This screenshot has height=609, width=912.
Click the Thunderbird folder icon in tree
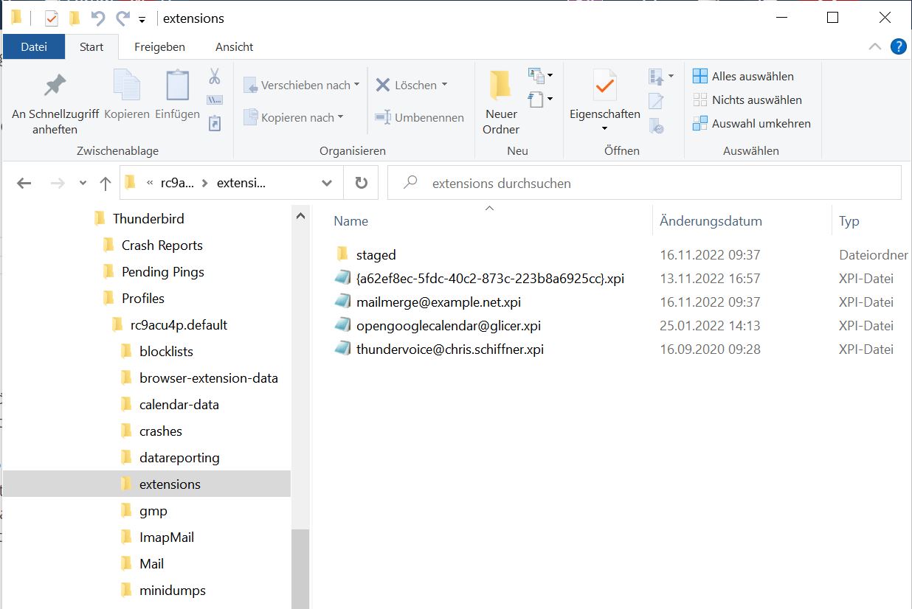[x=100, y=218]
